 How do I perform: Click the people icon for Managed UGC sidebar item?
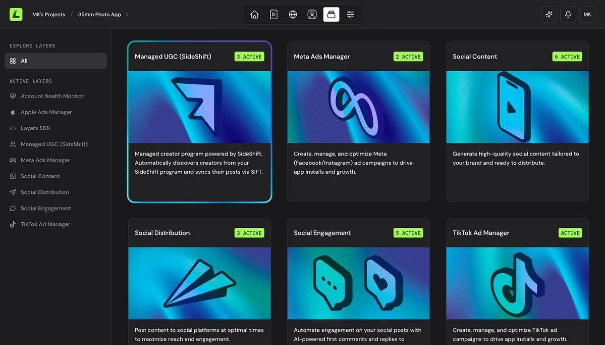click(x=13, y=144)
